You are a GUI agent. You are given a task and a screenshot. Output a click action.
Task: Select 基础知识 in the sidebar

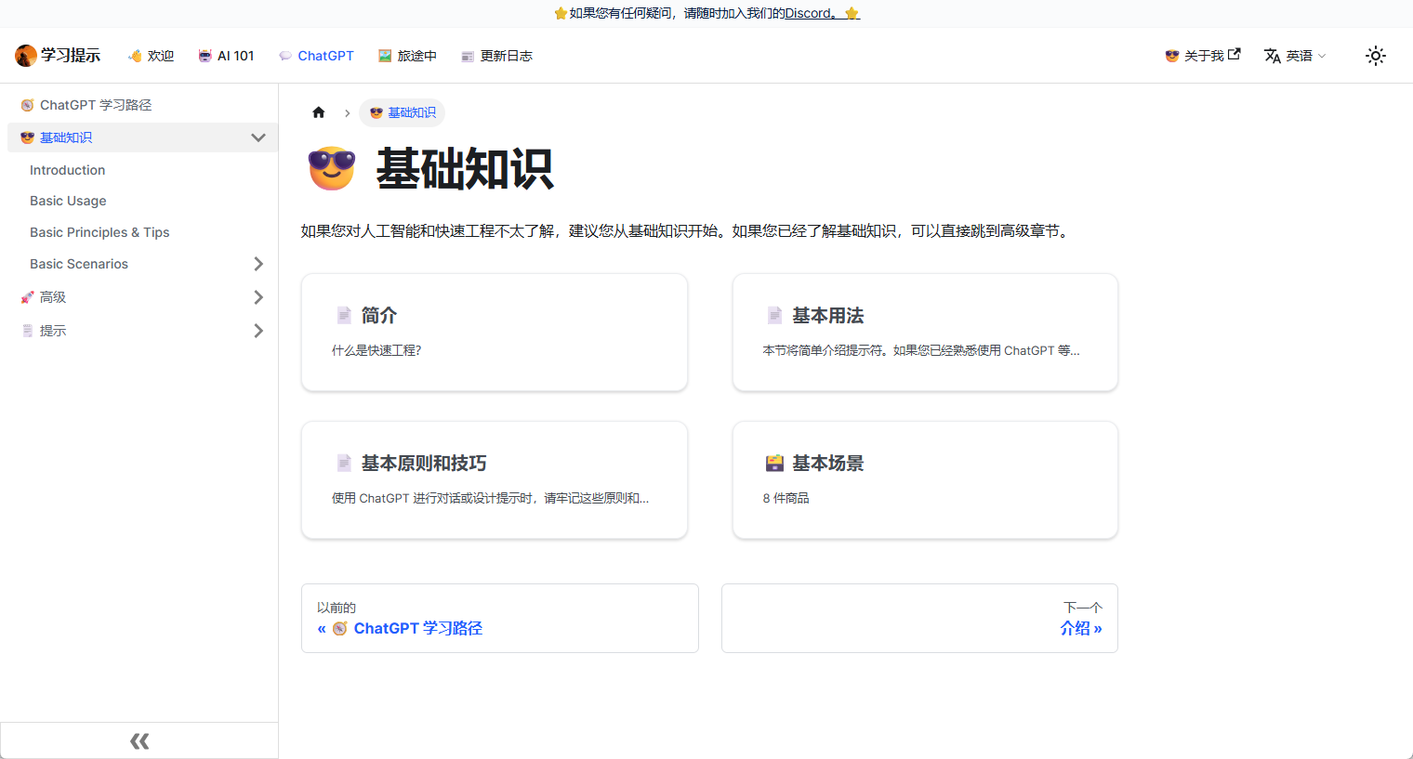[x=66, y=137]
